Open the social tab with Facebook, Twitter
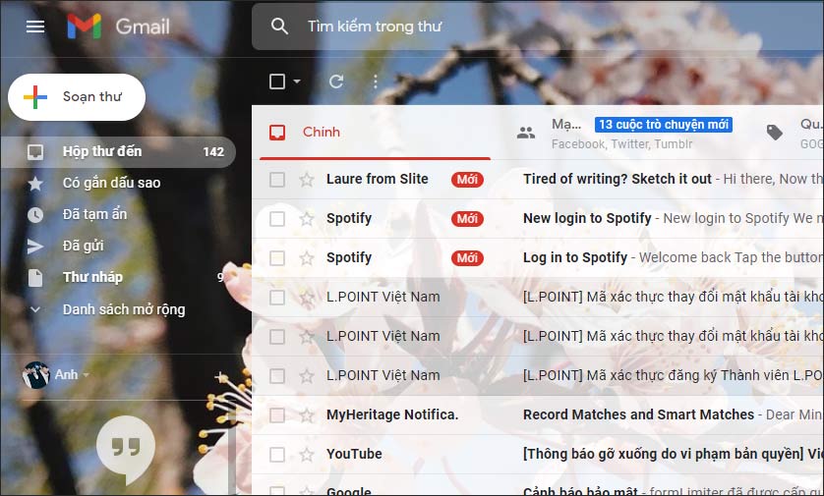 pos(623,133)
